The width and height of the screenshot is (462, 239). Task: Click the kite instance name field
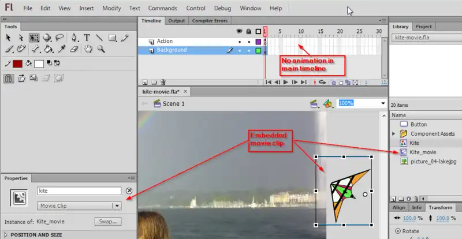pos(79,191)
